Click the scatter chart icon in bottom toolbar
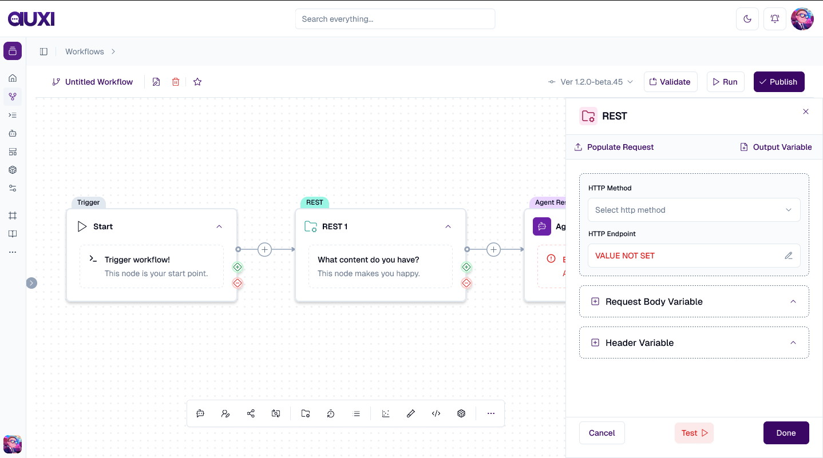823x458 pixels. pyautogui.click(x=386, y=413)
